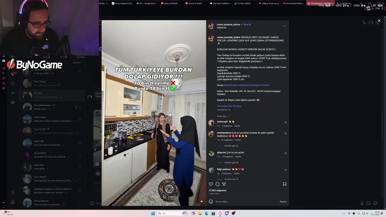This screenshot has height=217, width=386.
Task: Open the Discord icon in the Opera GX sidebar
Action: tap(4, 61)
